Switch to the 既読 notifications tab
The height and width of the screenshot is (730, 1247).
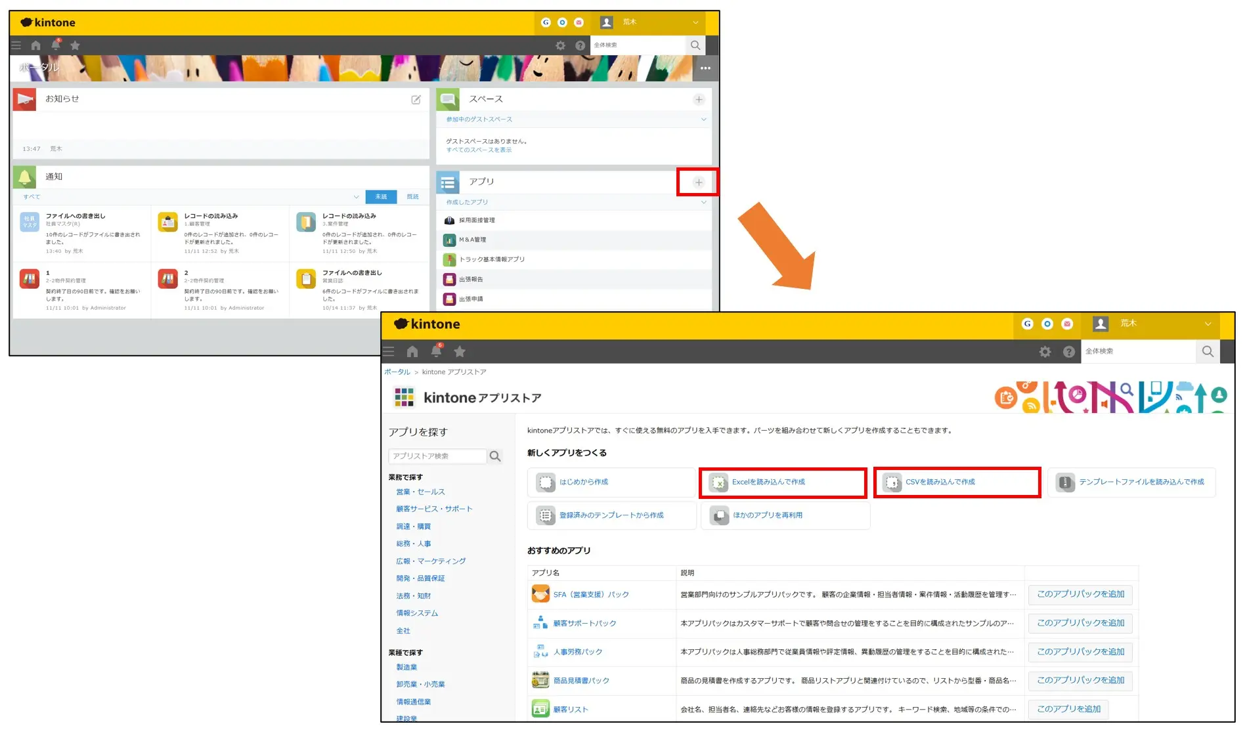(412, 197)
